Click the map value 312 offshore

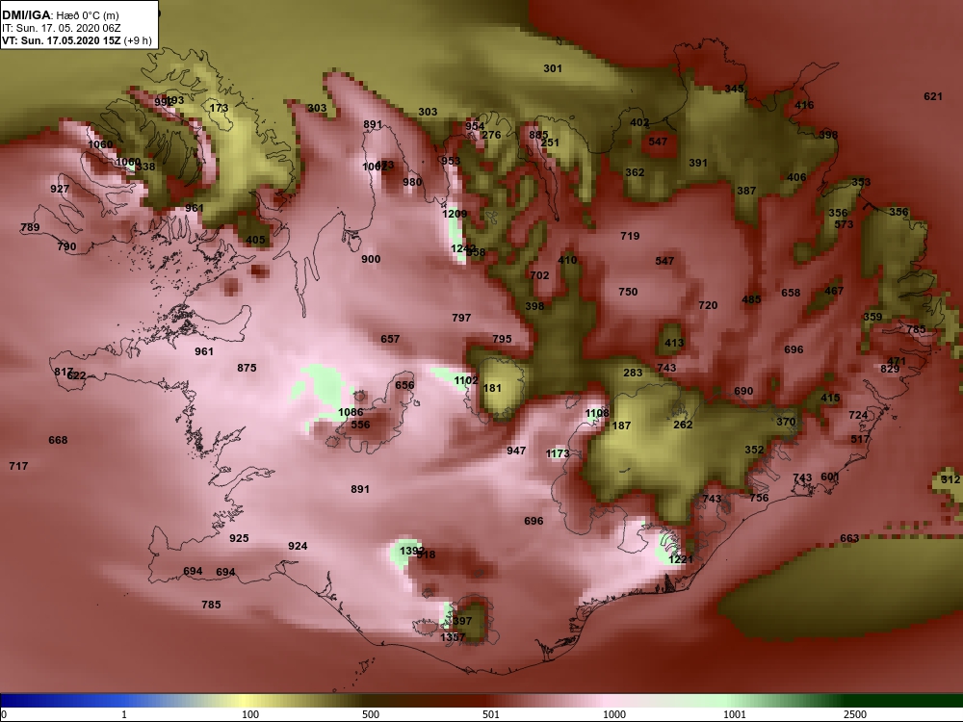pos(950,478)
